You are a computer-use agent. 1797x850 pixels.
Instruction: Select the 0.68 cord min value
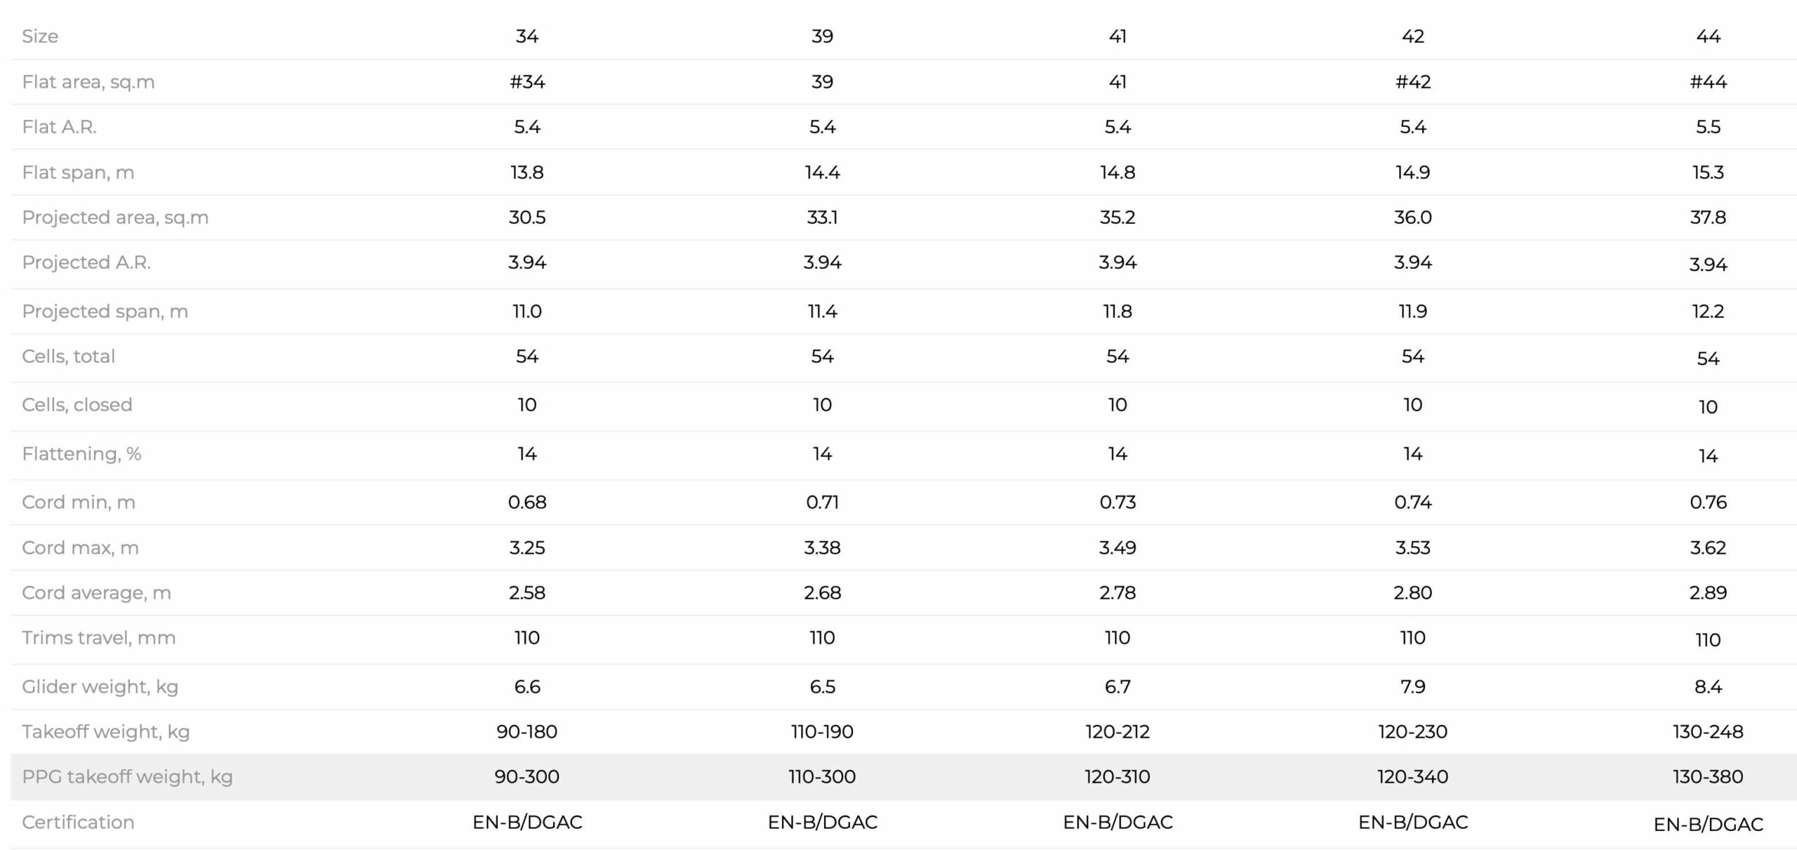coord(527,502)
